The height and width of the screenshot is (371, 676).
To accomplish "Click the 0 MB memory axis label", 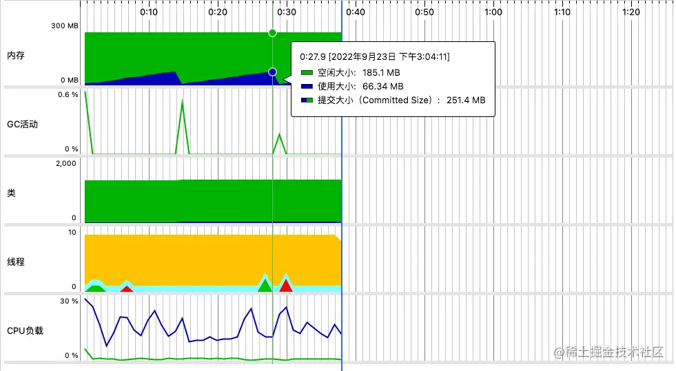I will (70, 80).
